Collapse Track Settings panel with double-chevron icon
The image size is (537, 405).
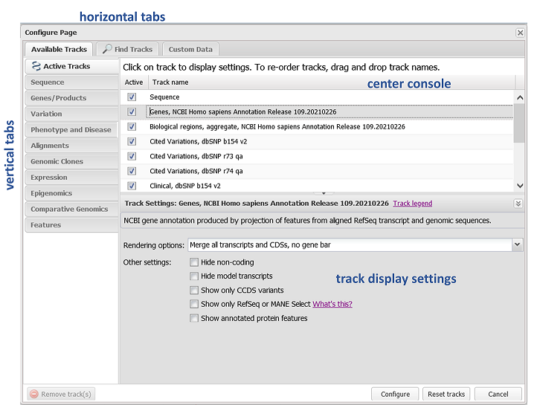tap(518, 204)
